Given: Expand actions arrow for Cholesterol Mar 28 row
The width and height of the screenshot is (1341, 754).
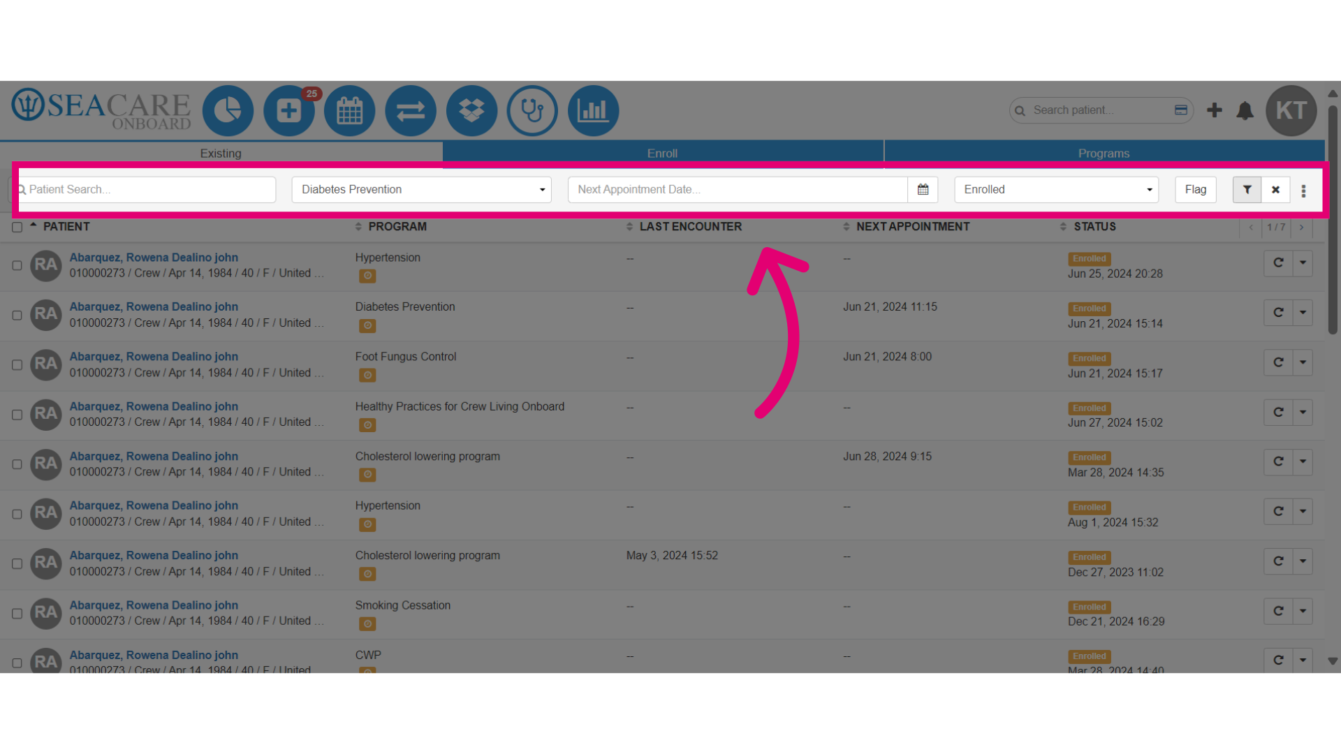Looking at the screenshot, I should click(x=1303, y=461).
